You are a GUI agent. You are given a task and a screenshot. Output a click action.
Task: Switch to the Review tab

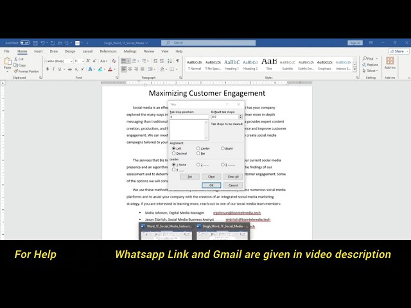149,51
